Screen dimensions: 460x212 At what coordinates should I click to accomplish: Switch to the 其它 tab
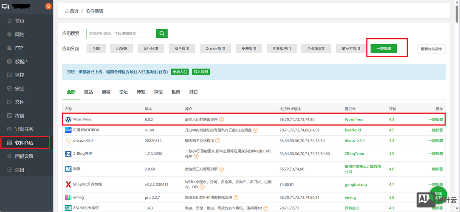[193, 92]
